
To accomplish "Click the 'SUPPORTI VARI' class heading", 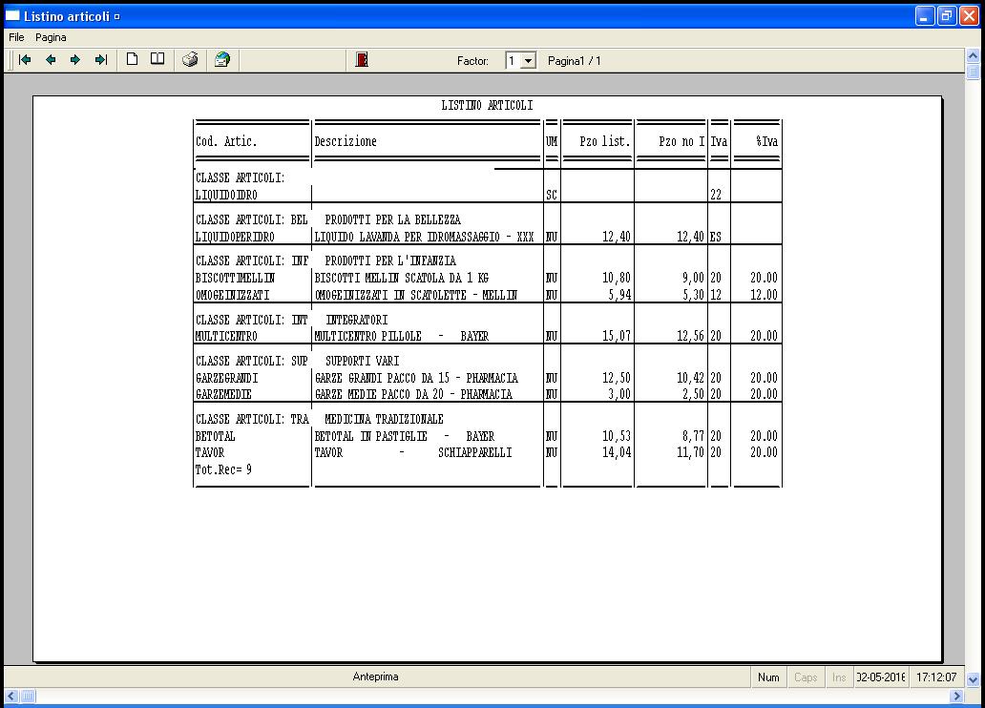I will 363,362.
